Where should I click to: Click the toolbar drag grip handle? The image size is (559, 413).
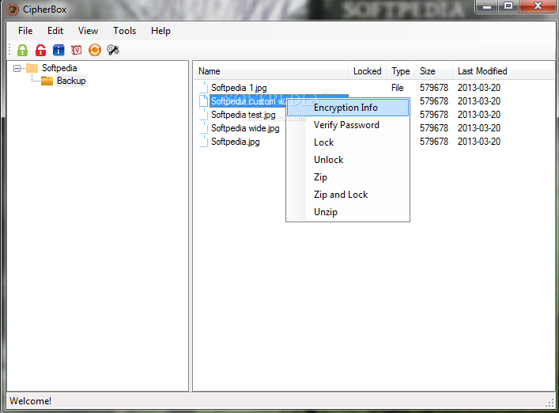10,51
